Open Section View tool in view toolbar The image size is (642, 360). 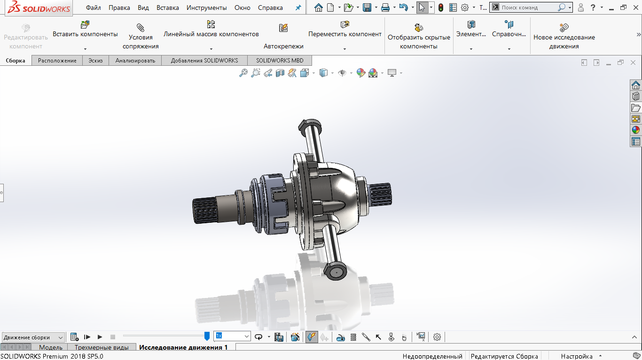280,73
